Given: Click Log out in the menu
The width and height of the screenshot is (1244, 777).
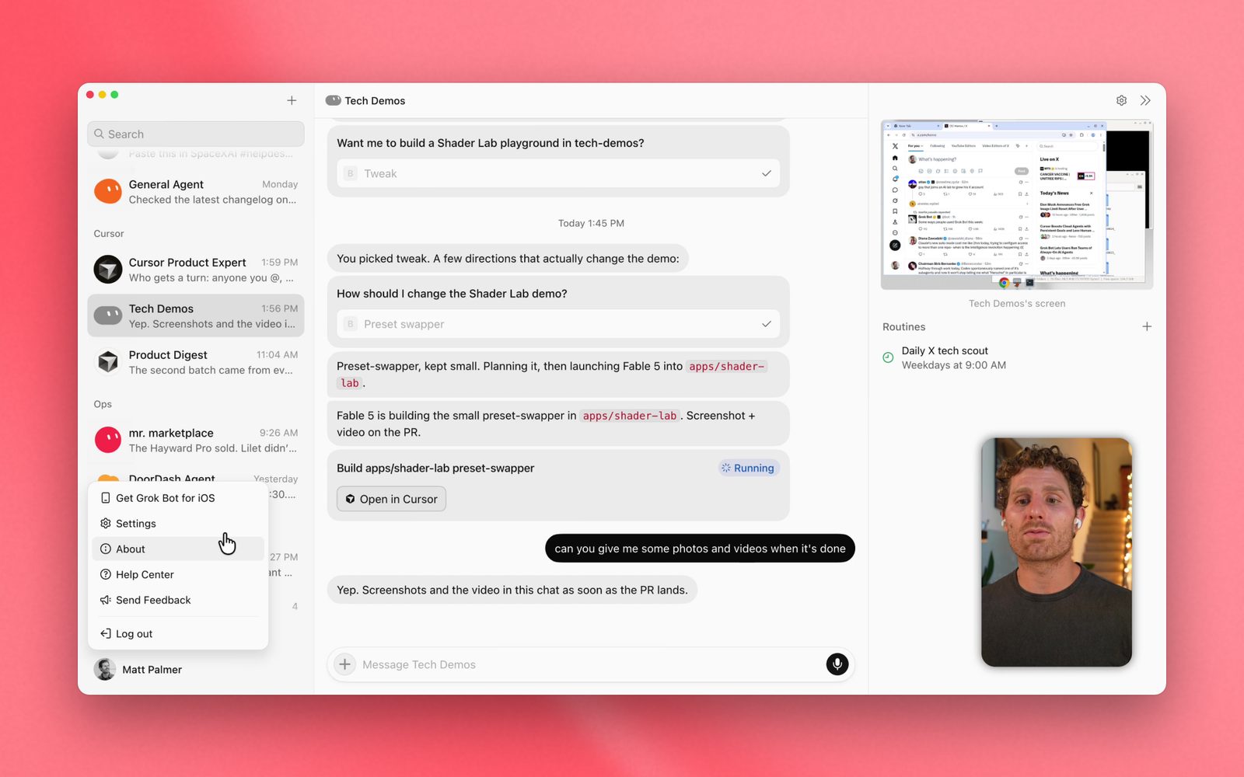Looking at the screenshot, I should (178, 634).
